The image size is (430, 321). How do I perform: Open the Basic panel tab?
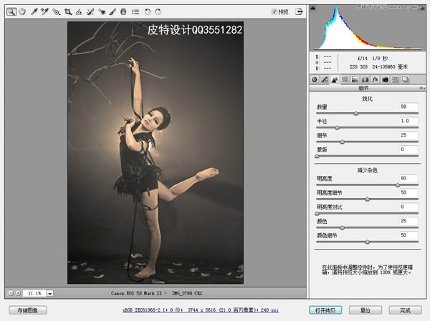pyautogui.click(x=315, y=79)
